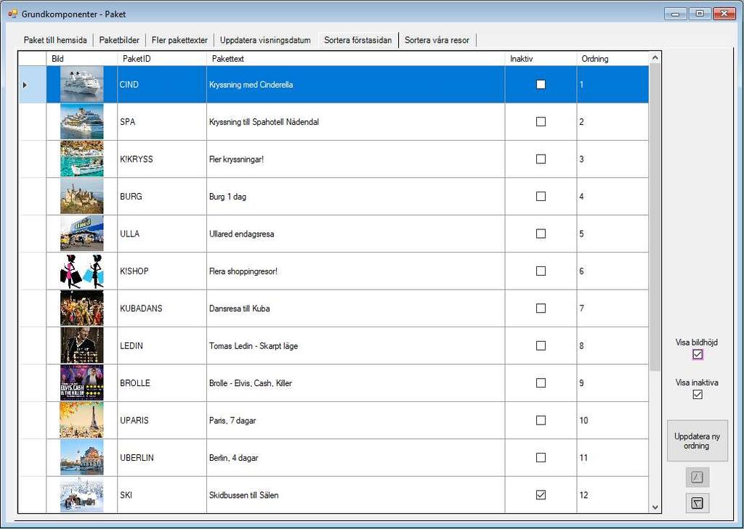Viewport: 744px width, 529px height.
Task: Toggle Inaktiv checkbox for ULLA
Action: (x=541, y=234)
